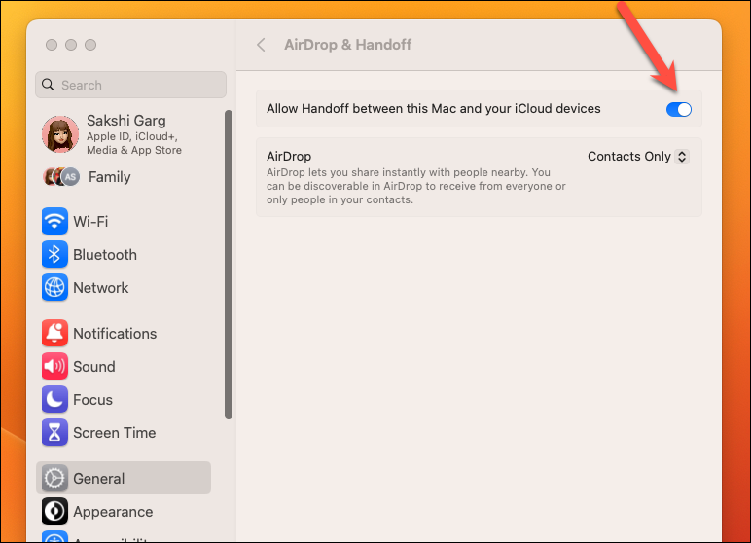Open Family label in sidebar
This screenshot has width=751, height=543.
(x=110, y=177)
